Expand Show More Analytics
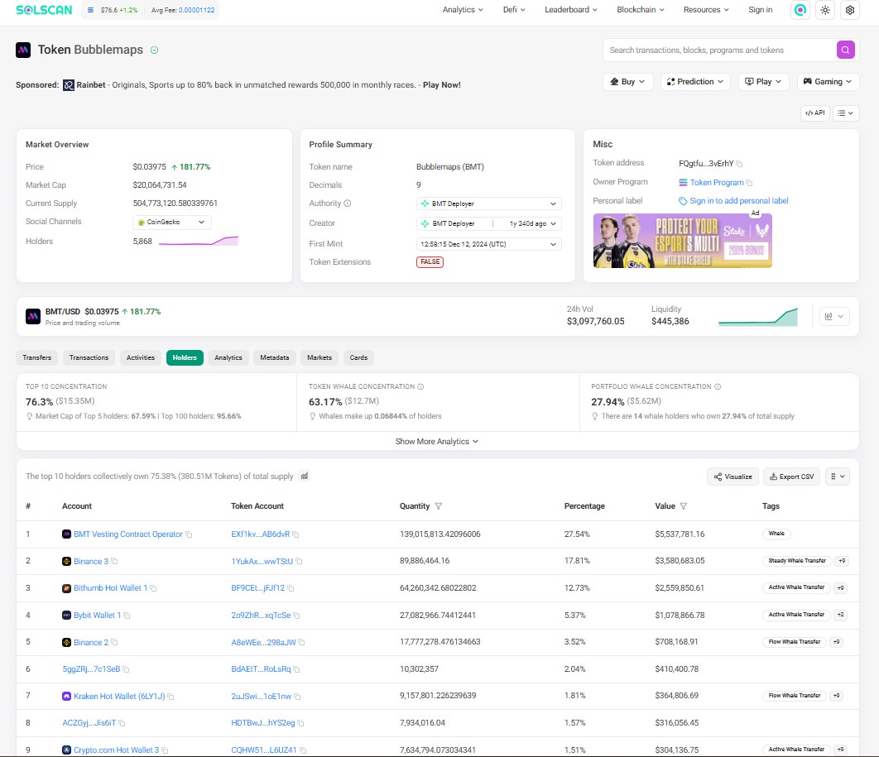This screenshot has width=879, height=757. coord(437,442)
